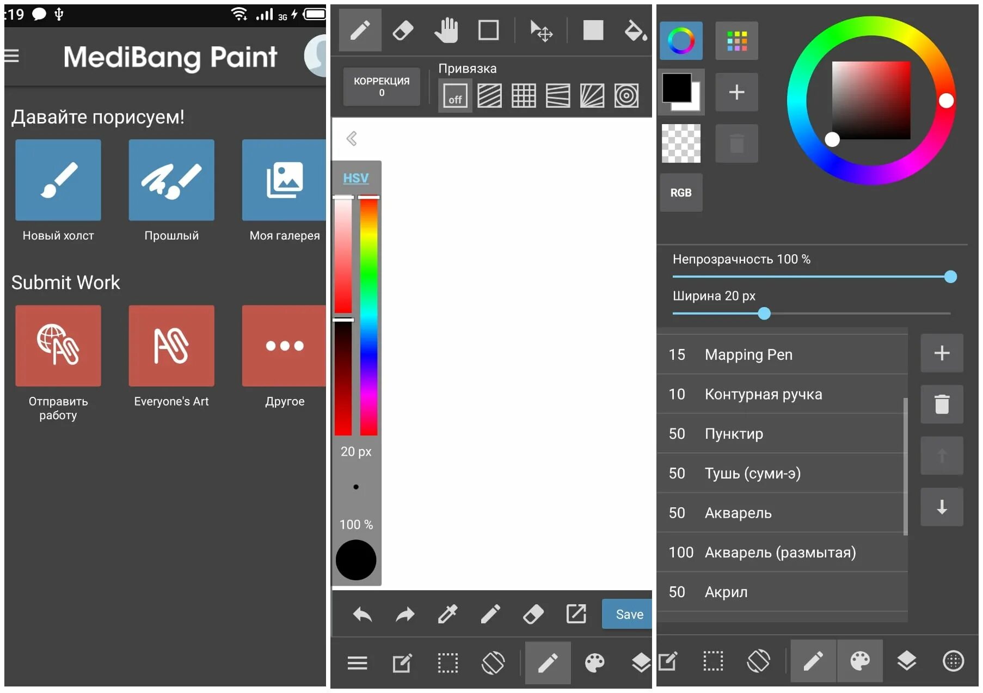Image resolution: width=983 pixels, height=693 pixels.
Task: Open the Everyone's Art tile
Action: [x=171, y=346]
